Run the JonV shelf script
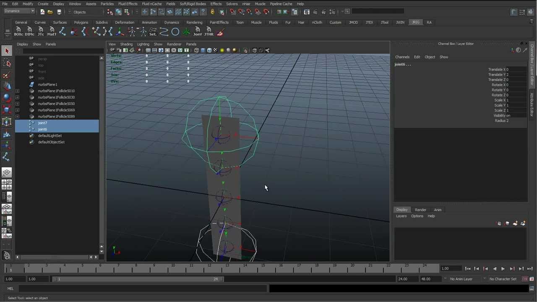Screen dimensions: 537x302 197,31
